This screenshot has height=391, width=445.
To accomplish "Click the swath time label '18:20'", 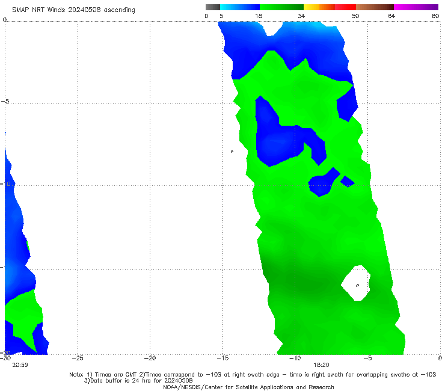I will pyautogui.click(x=321, y=365).
